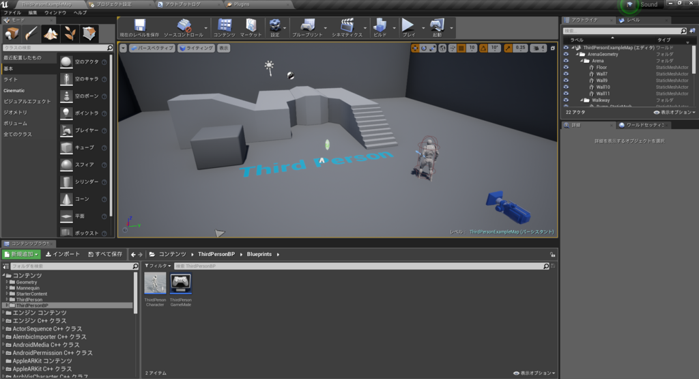Open the Perspective view dropdown
The width and height of the screenshot is (699, 379).
(x=152, y=48)
